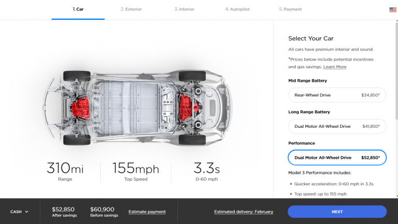
Task: Click the car chassis image
Action: [137, 108]
